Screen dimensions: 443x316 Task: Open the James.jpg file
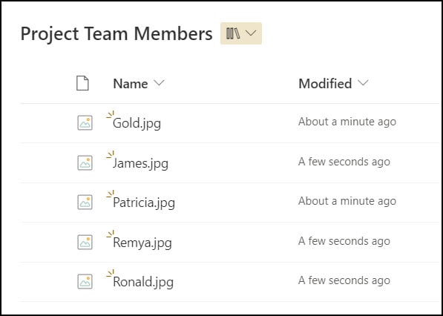click(140, 163)
